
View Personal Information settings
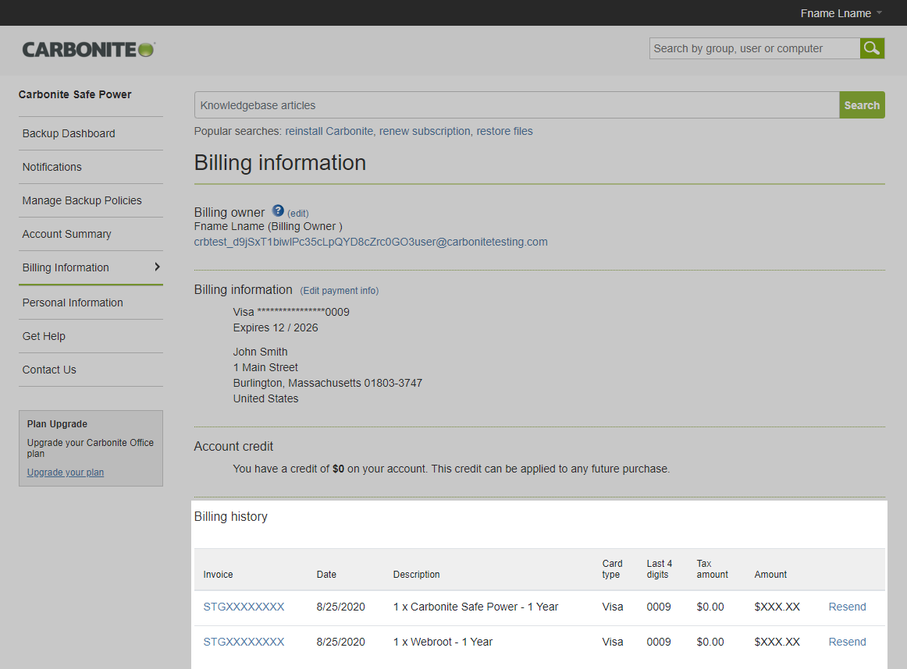(73, 303)
